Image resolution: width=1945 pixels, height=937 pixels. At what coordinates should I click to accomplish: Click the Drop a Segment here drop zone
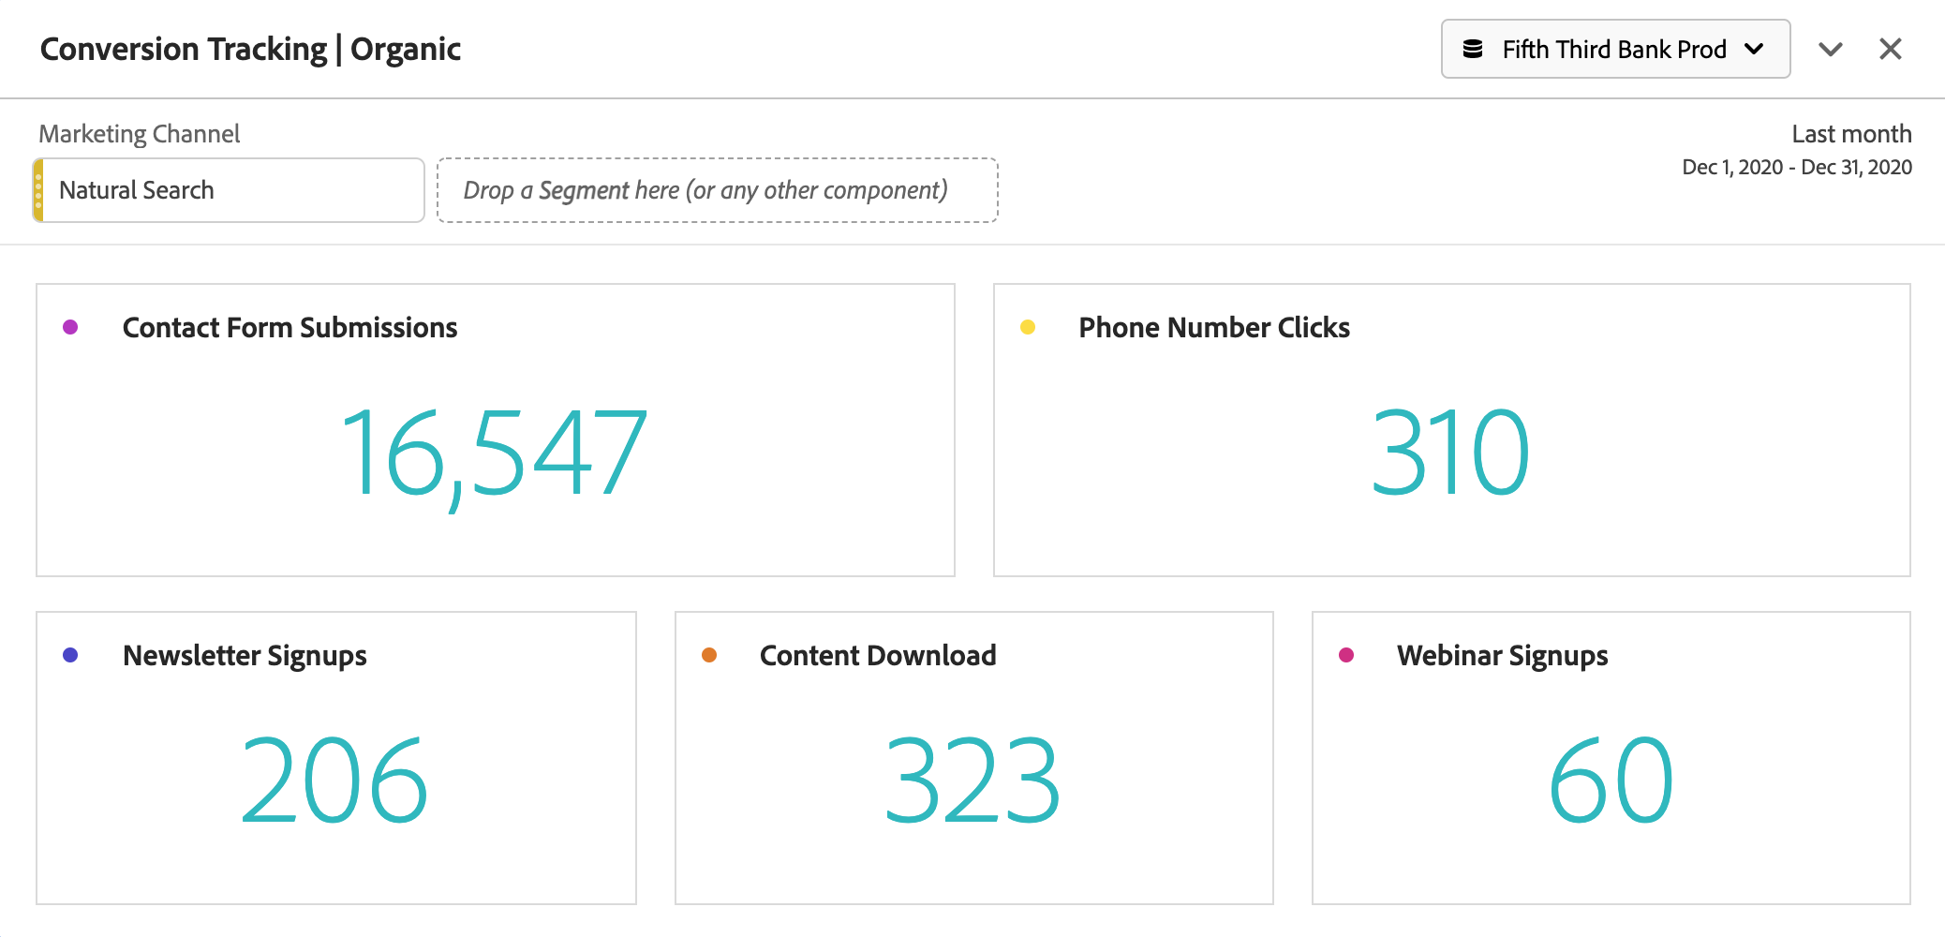coord(718,190)
